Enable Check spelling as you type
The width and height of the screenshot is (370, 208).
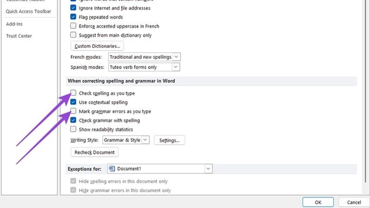[73, 93]
